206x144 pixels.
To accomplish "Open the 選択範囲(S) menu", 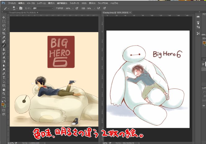I will pos(62,3).
